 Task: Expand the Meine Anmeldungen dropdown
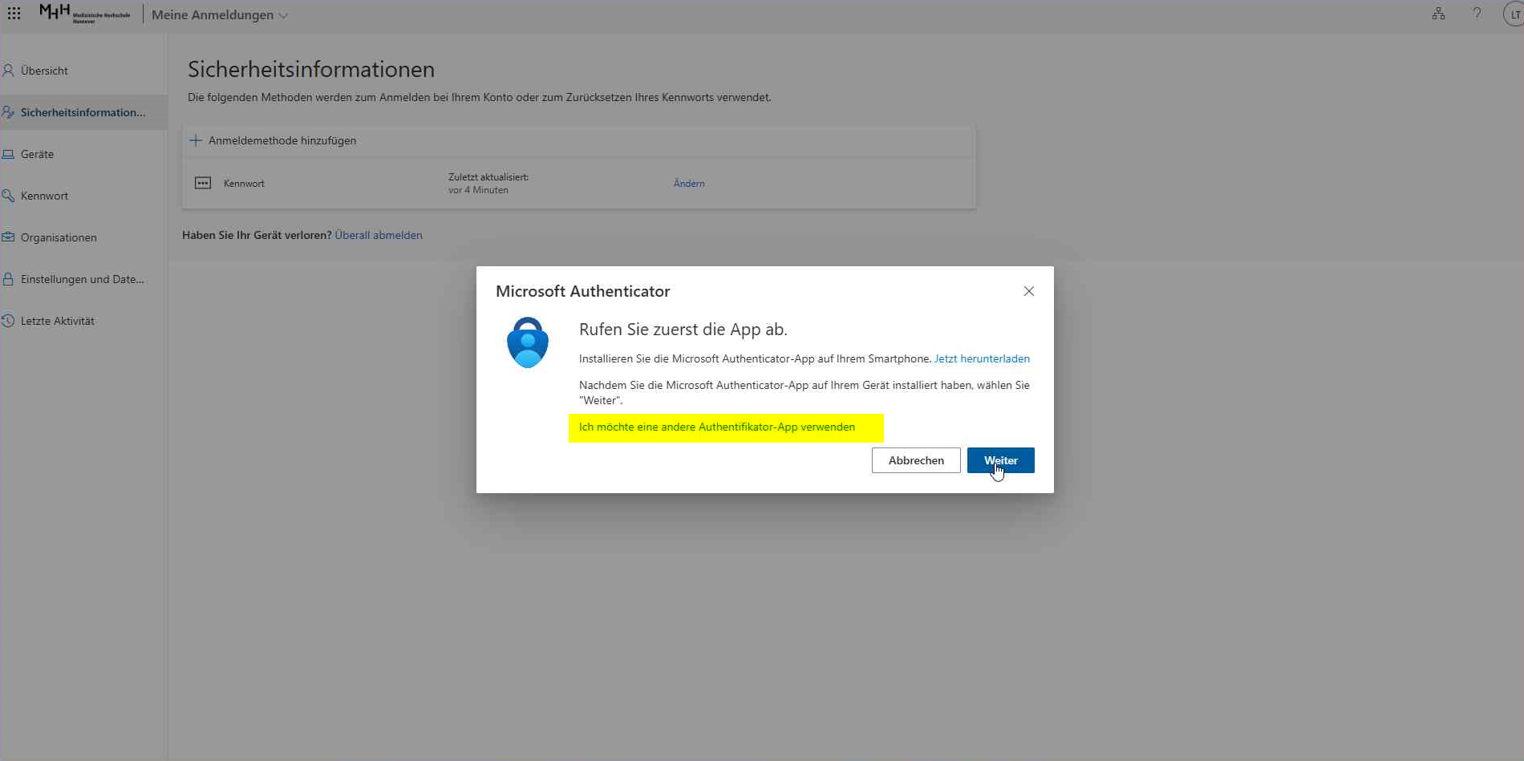pyautogui.click(x=220, y=15)
